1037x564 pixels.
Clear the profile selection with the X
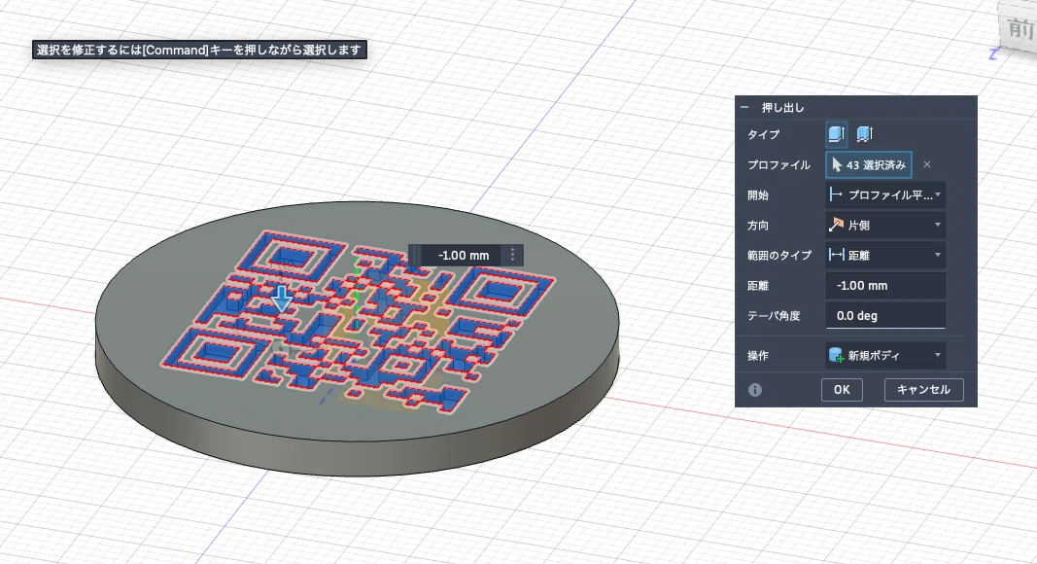(x=927, y=165)
